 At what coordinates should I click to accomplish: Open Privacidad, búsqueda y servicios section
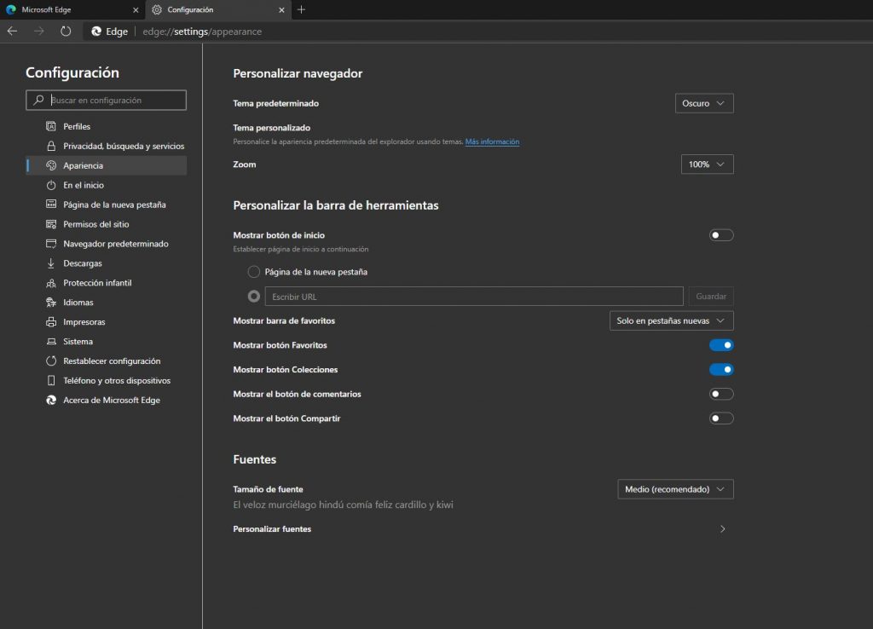[106, 146]
